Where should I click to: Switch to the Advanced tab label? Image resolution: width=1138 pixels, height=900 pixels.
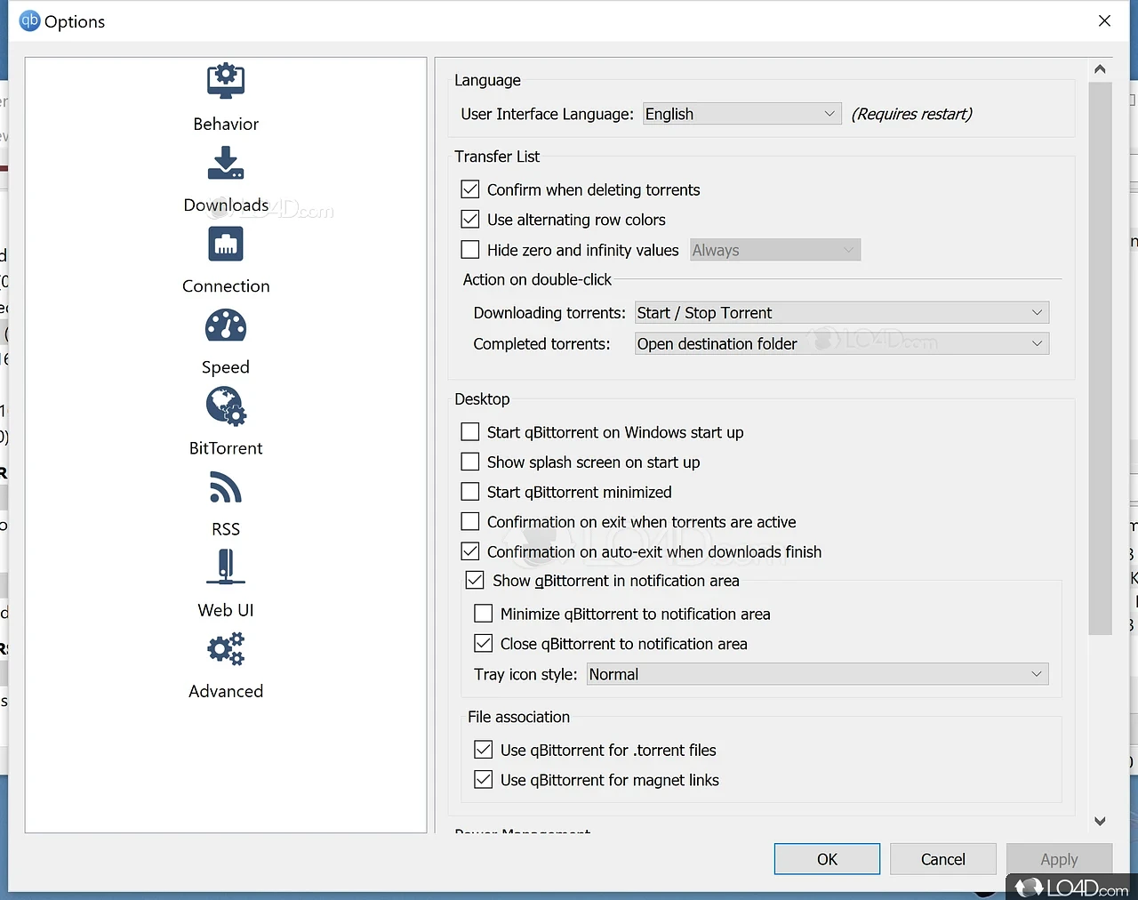point(226,691)
